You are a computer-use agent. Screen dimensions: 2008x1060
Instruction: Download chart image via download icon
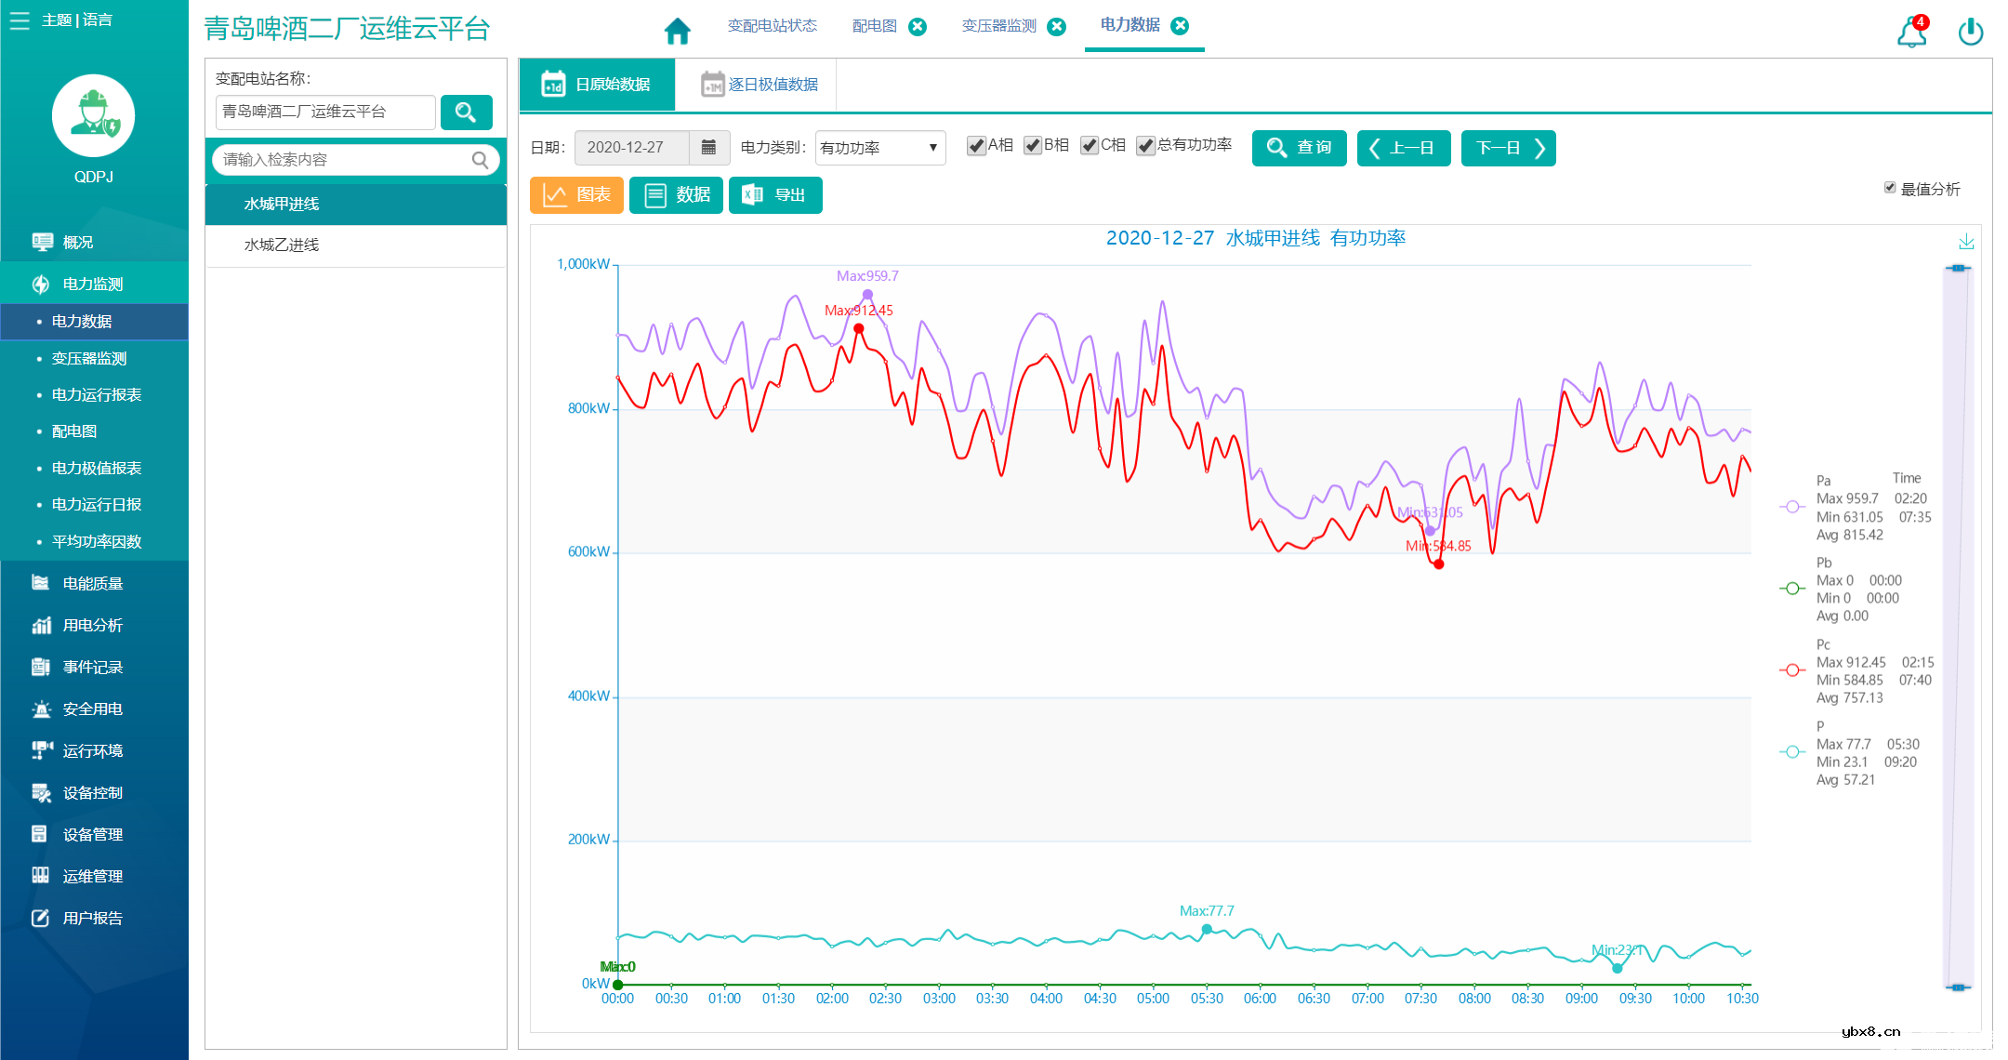[x=1966, y=243]
